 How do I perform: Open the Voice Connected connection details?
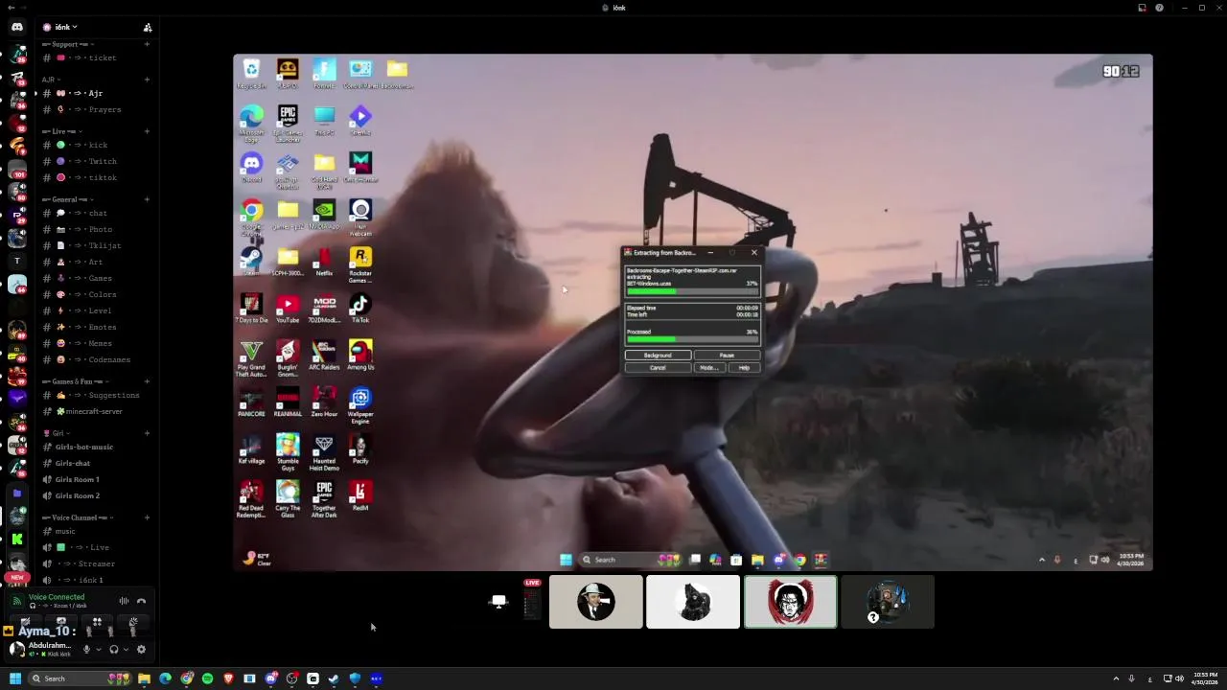pyautogui.click(x=57, y=597)
